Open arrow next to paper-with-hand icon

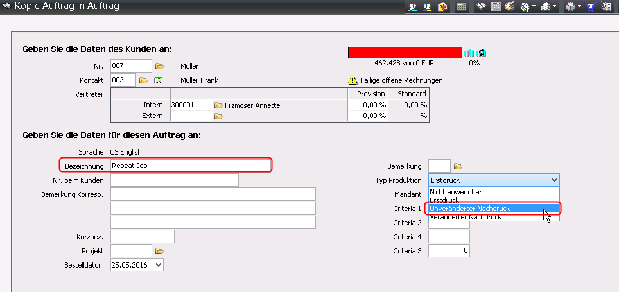(534, 6)
